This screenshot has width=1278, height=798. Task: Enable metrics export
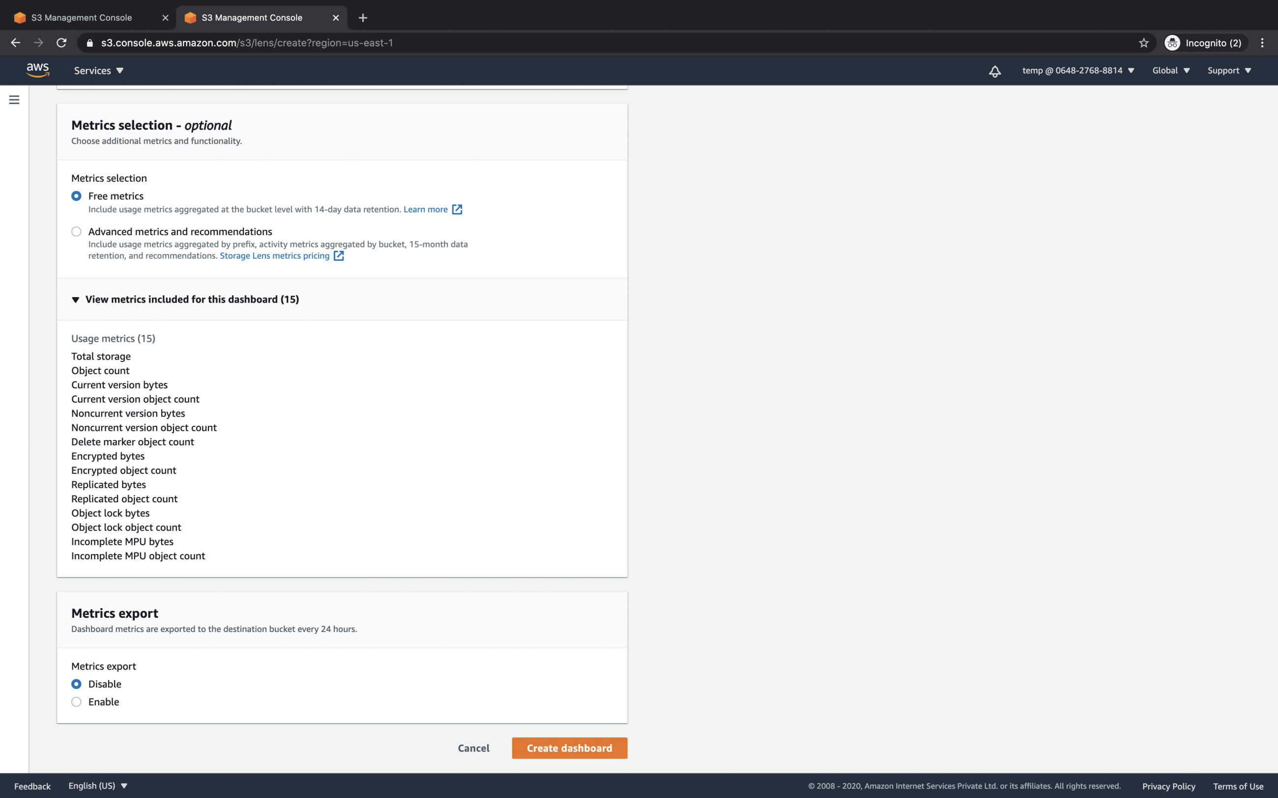point(76,702)
